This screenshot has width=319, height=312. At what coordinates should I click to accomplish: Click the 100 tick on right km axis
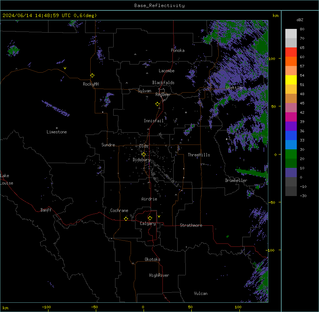pyautogui.click(x=272, y=59)
